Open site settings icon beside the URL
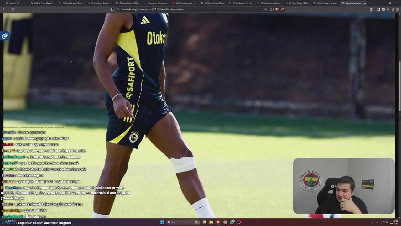The height and width of the screenshot is (226, 401). 118,9
